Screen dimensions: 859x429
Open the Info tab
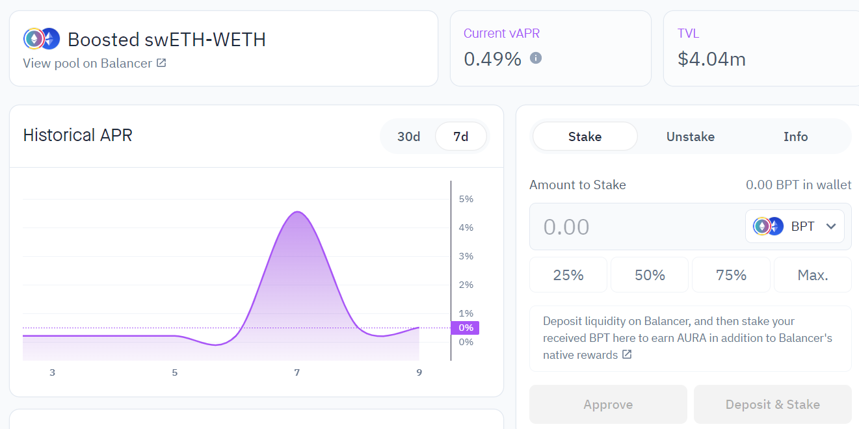tap(795, 136)
